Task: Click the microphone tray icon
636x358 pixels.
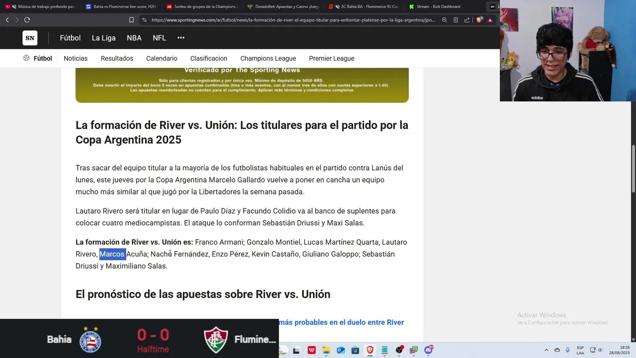Action: (x=567, y=350)
